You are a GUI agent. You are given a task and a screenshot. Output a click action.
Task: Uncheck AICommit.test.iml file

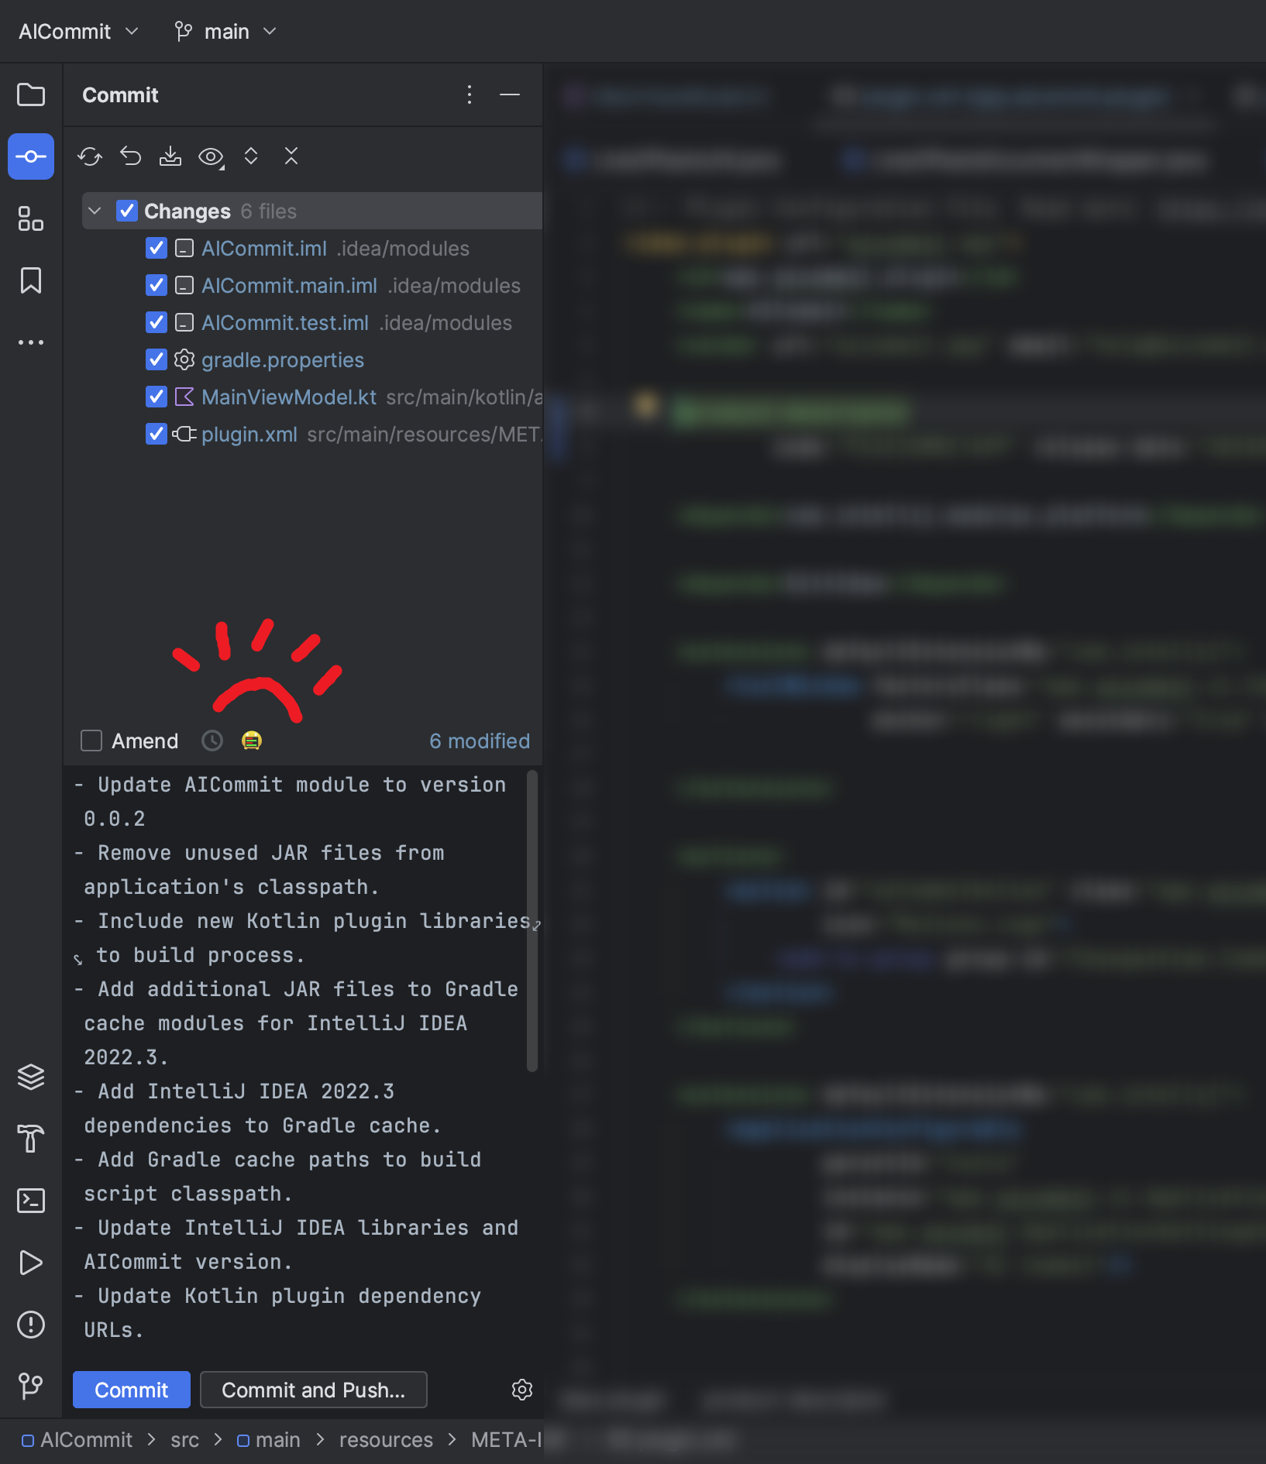click(x=157, y=322)
